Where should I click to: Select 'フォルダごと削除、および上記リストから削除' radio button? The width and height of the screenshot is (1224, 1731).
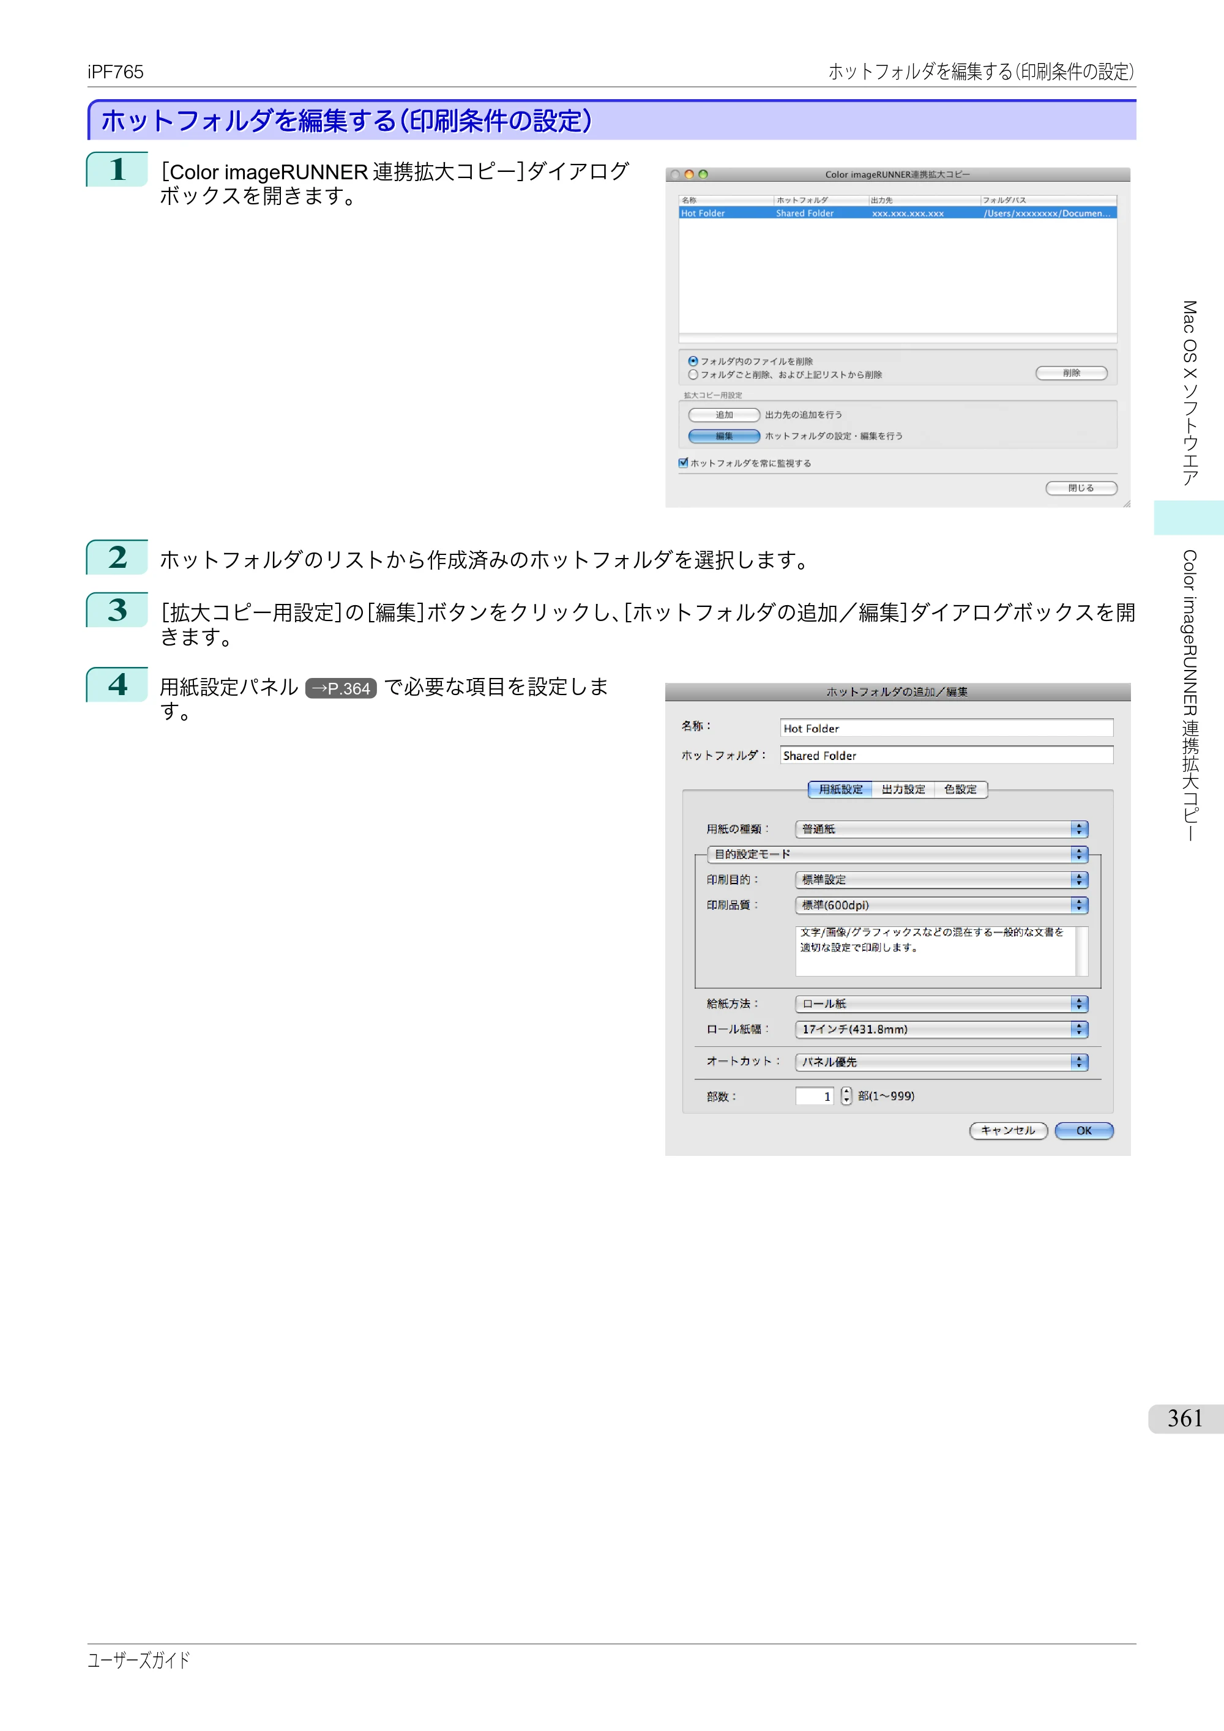tap(692, 374)
